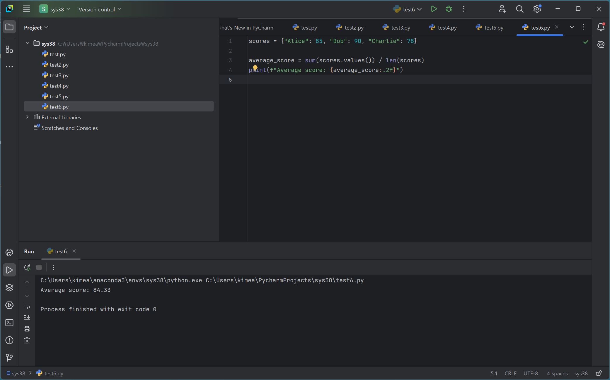Open the AI Assistant panel icon
The height and width of the screenshot is (380, 610).
tap(601, 44)
